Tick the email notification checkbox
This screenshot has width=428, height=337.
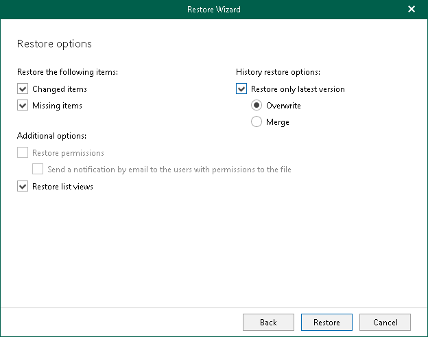[38, 169]
